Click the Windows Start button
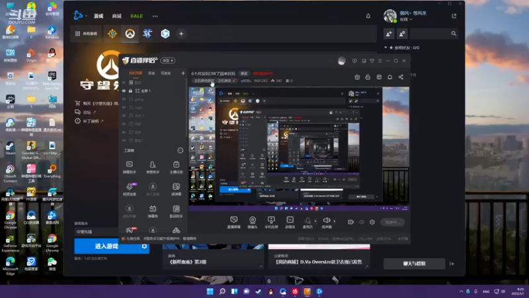This screenshot has width=529, height=298. coord(210,291)
